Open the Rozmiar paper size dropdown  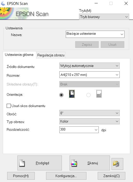click(x=90, y=75)
